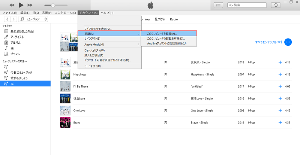Open the ヘルプ(H) menu
Viewport: 300px width, 155px height.
click(107, 13)
